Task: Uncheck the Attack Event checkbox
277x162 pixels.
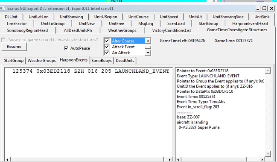Action: click(107, 47)
